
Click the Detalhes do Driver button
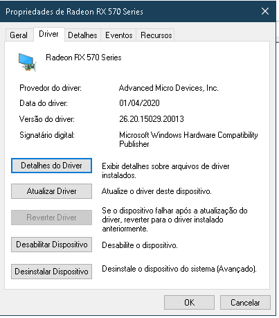coord(51,166)
